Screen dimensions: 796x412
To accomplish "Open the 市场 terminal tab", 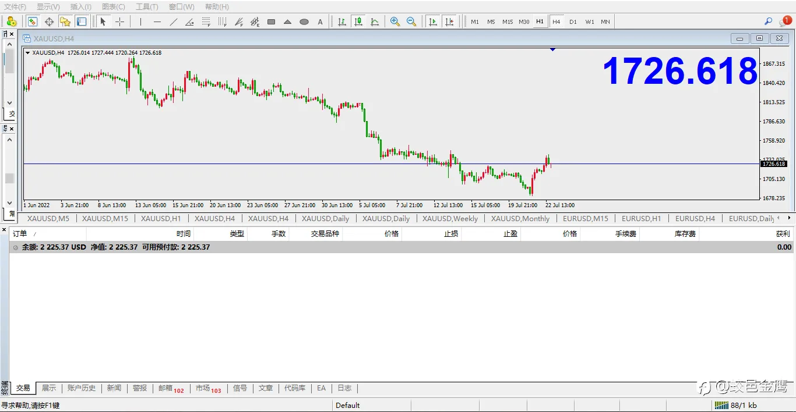I will 208,388.
